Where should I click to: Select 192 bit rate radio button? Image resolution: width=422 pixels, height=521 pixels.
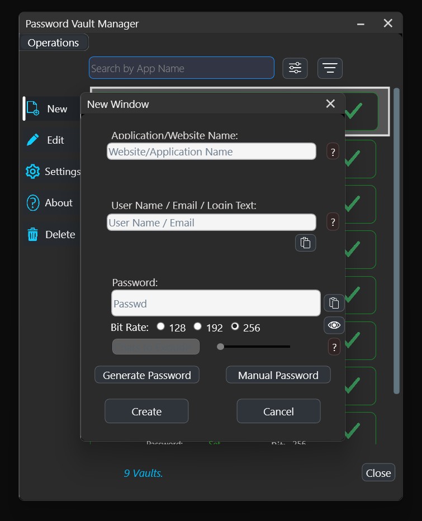tap(198, 326)
